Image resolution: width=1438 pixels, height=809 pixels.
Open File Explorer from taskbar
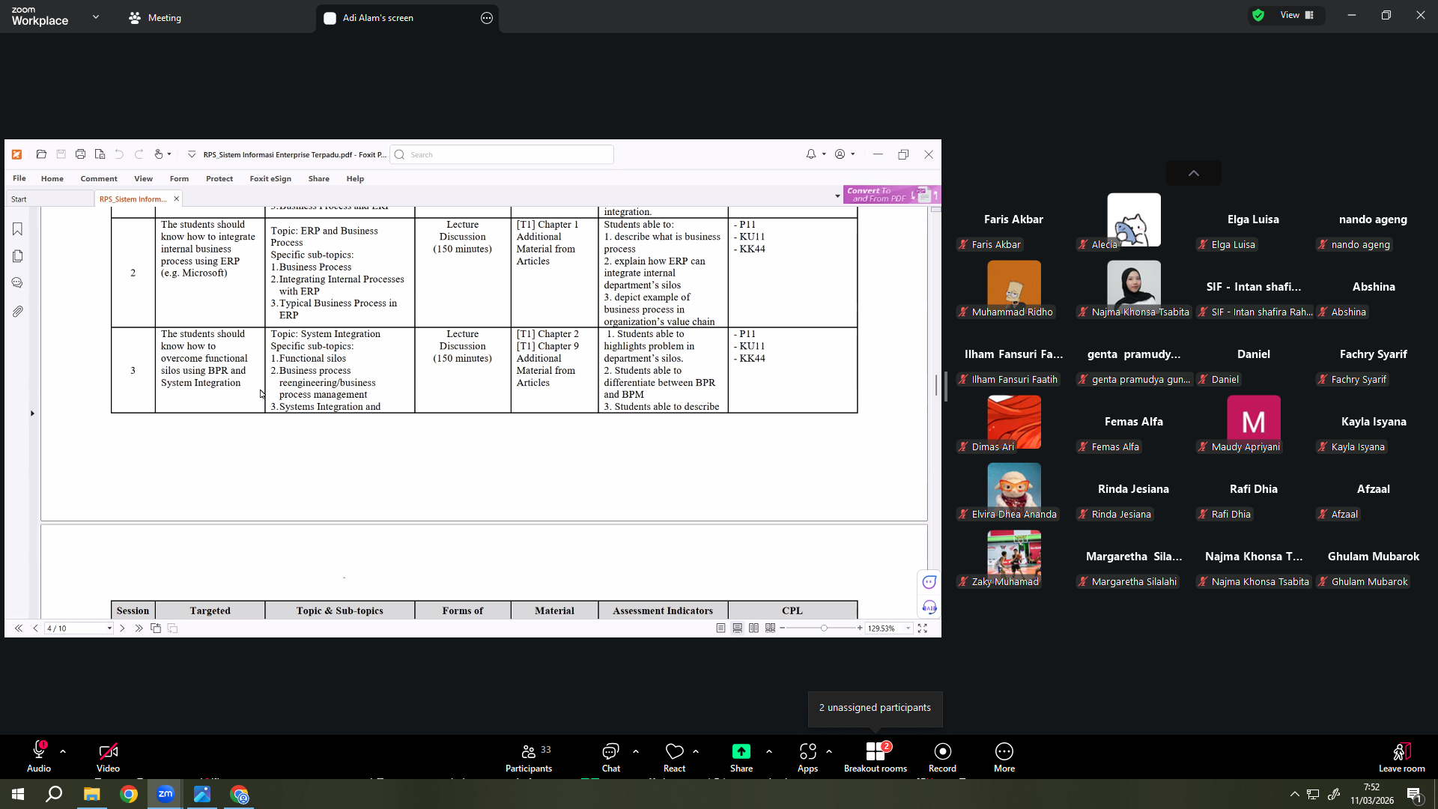92,794
